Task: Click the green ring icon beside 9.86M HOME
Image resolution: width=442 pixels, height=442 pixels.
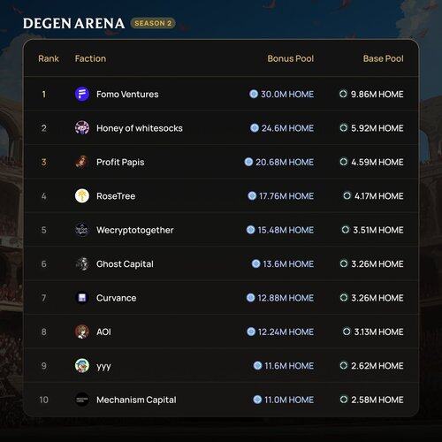Action: pos(343,94)
